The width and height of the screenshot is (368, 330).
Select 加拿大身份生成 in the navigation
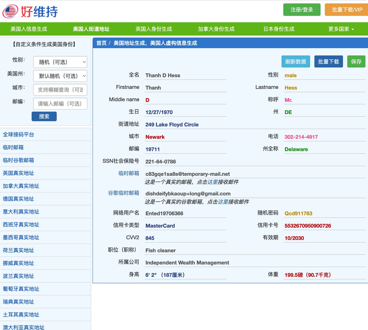pos(217,29)
